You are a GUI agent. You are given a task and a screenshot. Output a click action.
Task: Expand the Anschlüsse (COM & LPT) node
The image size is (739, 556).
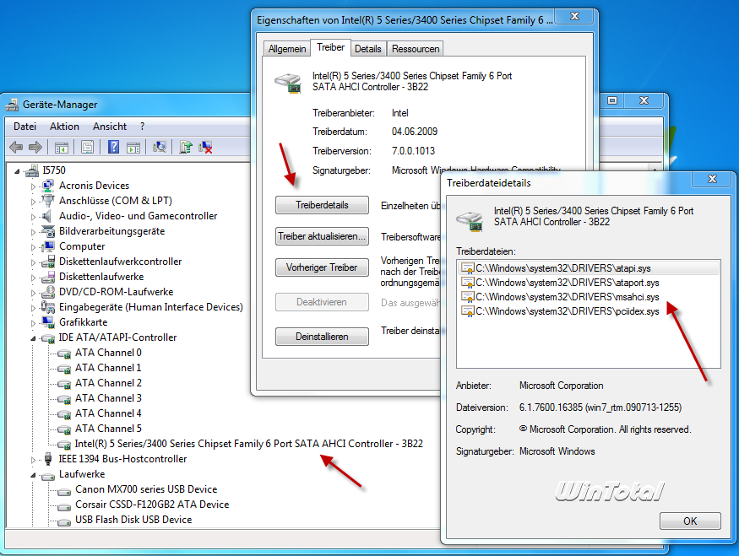pyautogui.click(x=33, y=202)
